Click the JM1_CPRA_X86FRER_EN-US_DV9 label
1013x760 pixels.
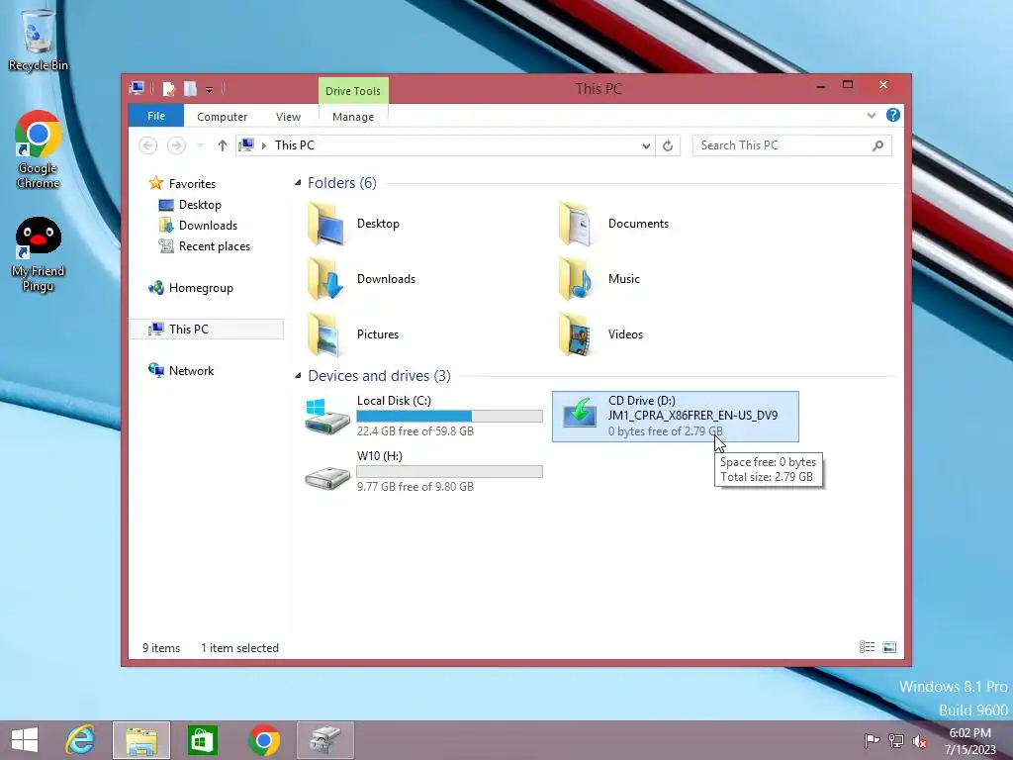(692, 416)
